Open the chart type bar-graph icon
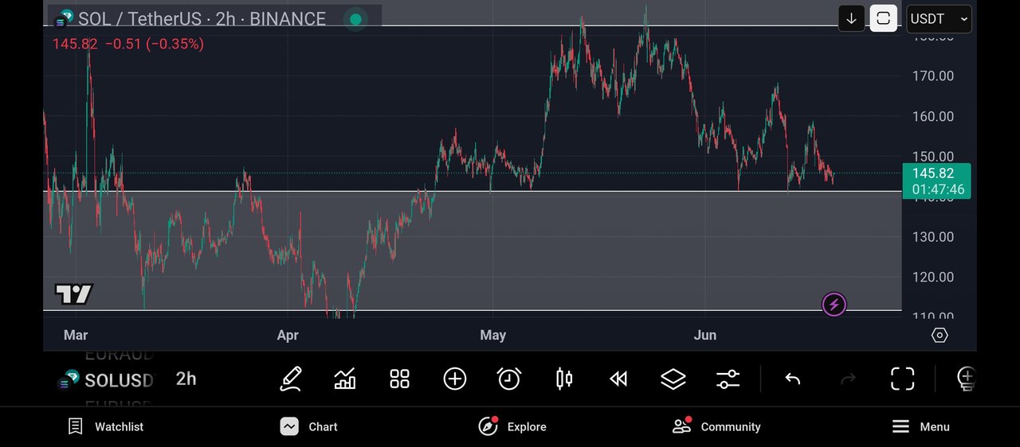The width and height of the screenshot is (1020, 447). [x=345, y=379]
